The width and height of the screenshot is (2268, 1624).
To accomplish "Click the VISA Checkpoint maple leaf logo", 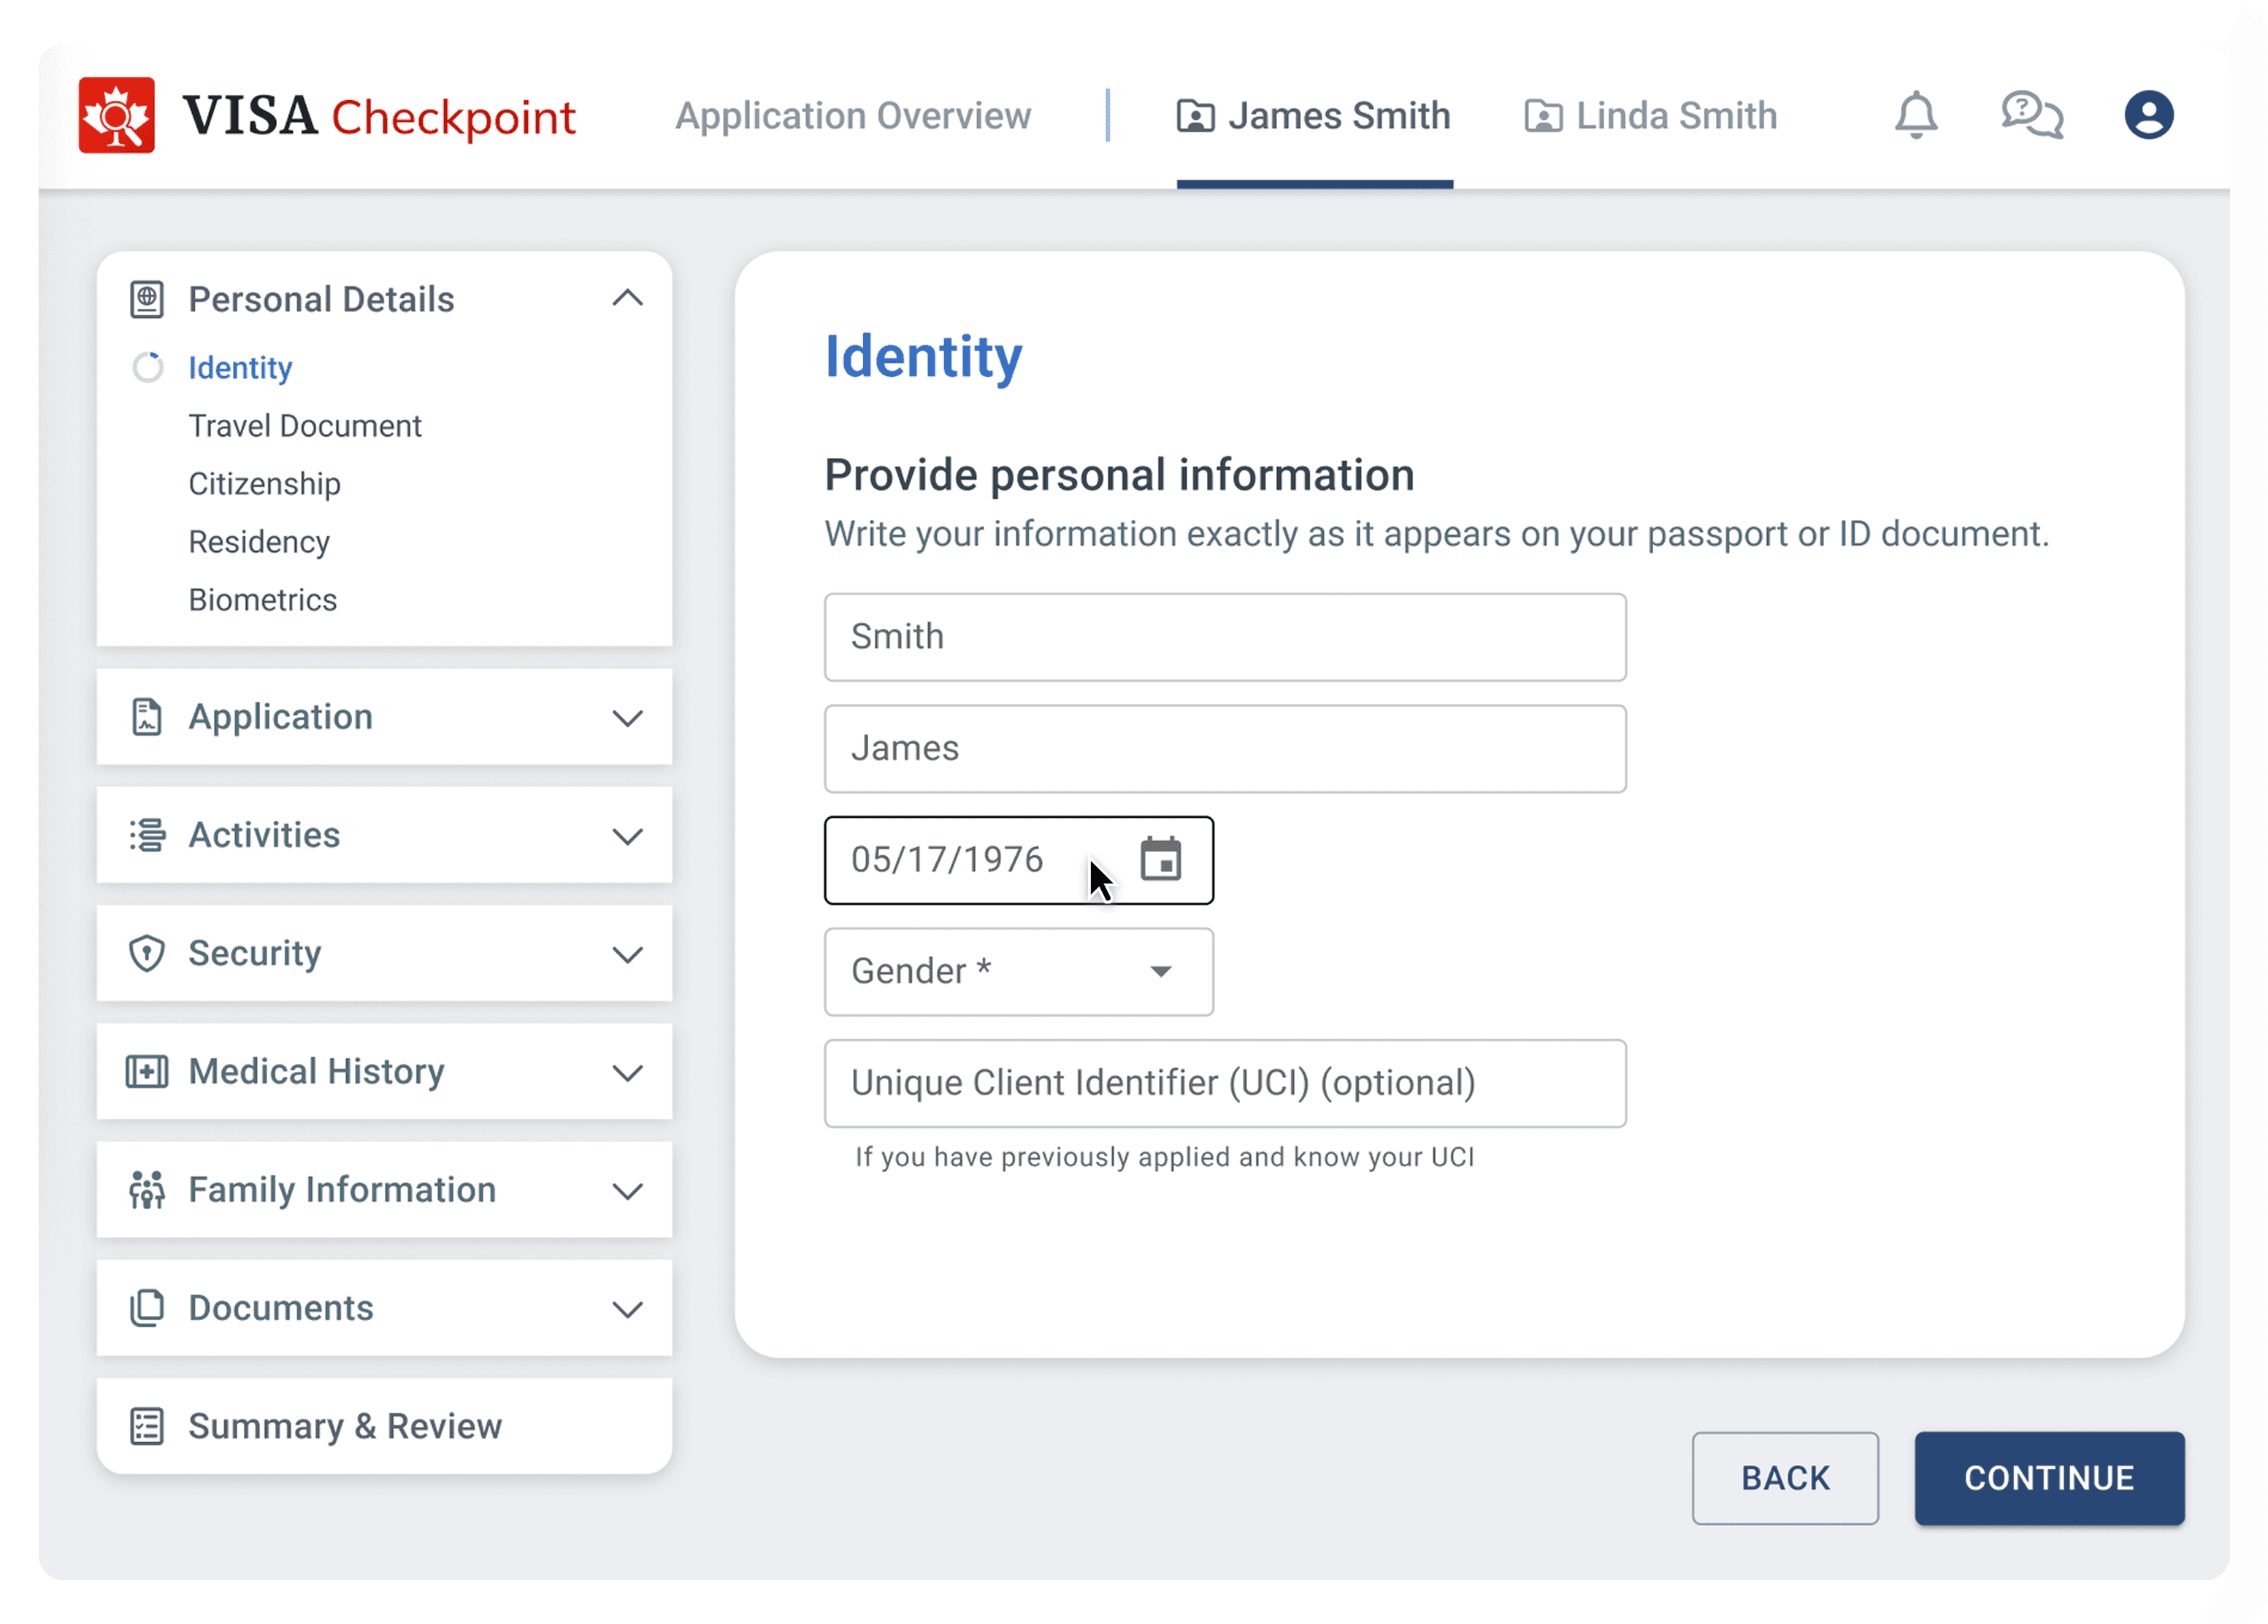I will (x=117, y=115).
